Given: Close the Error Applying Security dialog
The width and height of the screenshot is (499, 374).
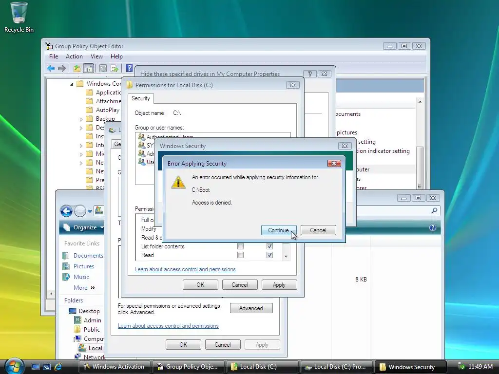Looking at the screenshot, I should click(x=334, y=163).
